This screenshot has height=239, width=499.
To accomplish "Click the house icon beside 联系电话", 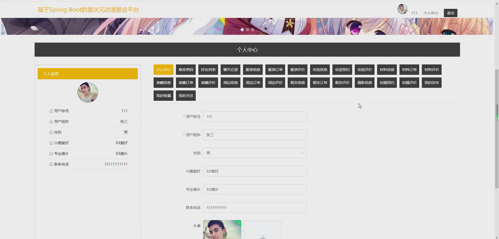I will (51, 164).
